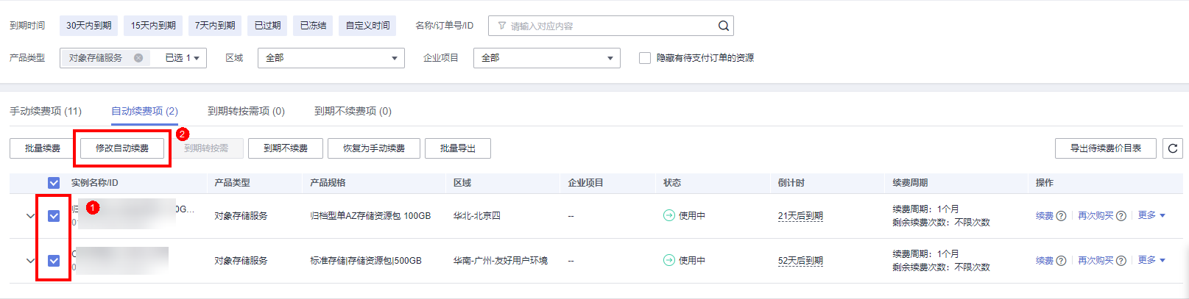
Task: Click the 修改自动续费 button
Action: tap(122, 148)
